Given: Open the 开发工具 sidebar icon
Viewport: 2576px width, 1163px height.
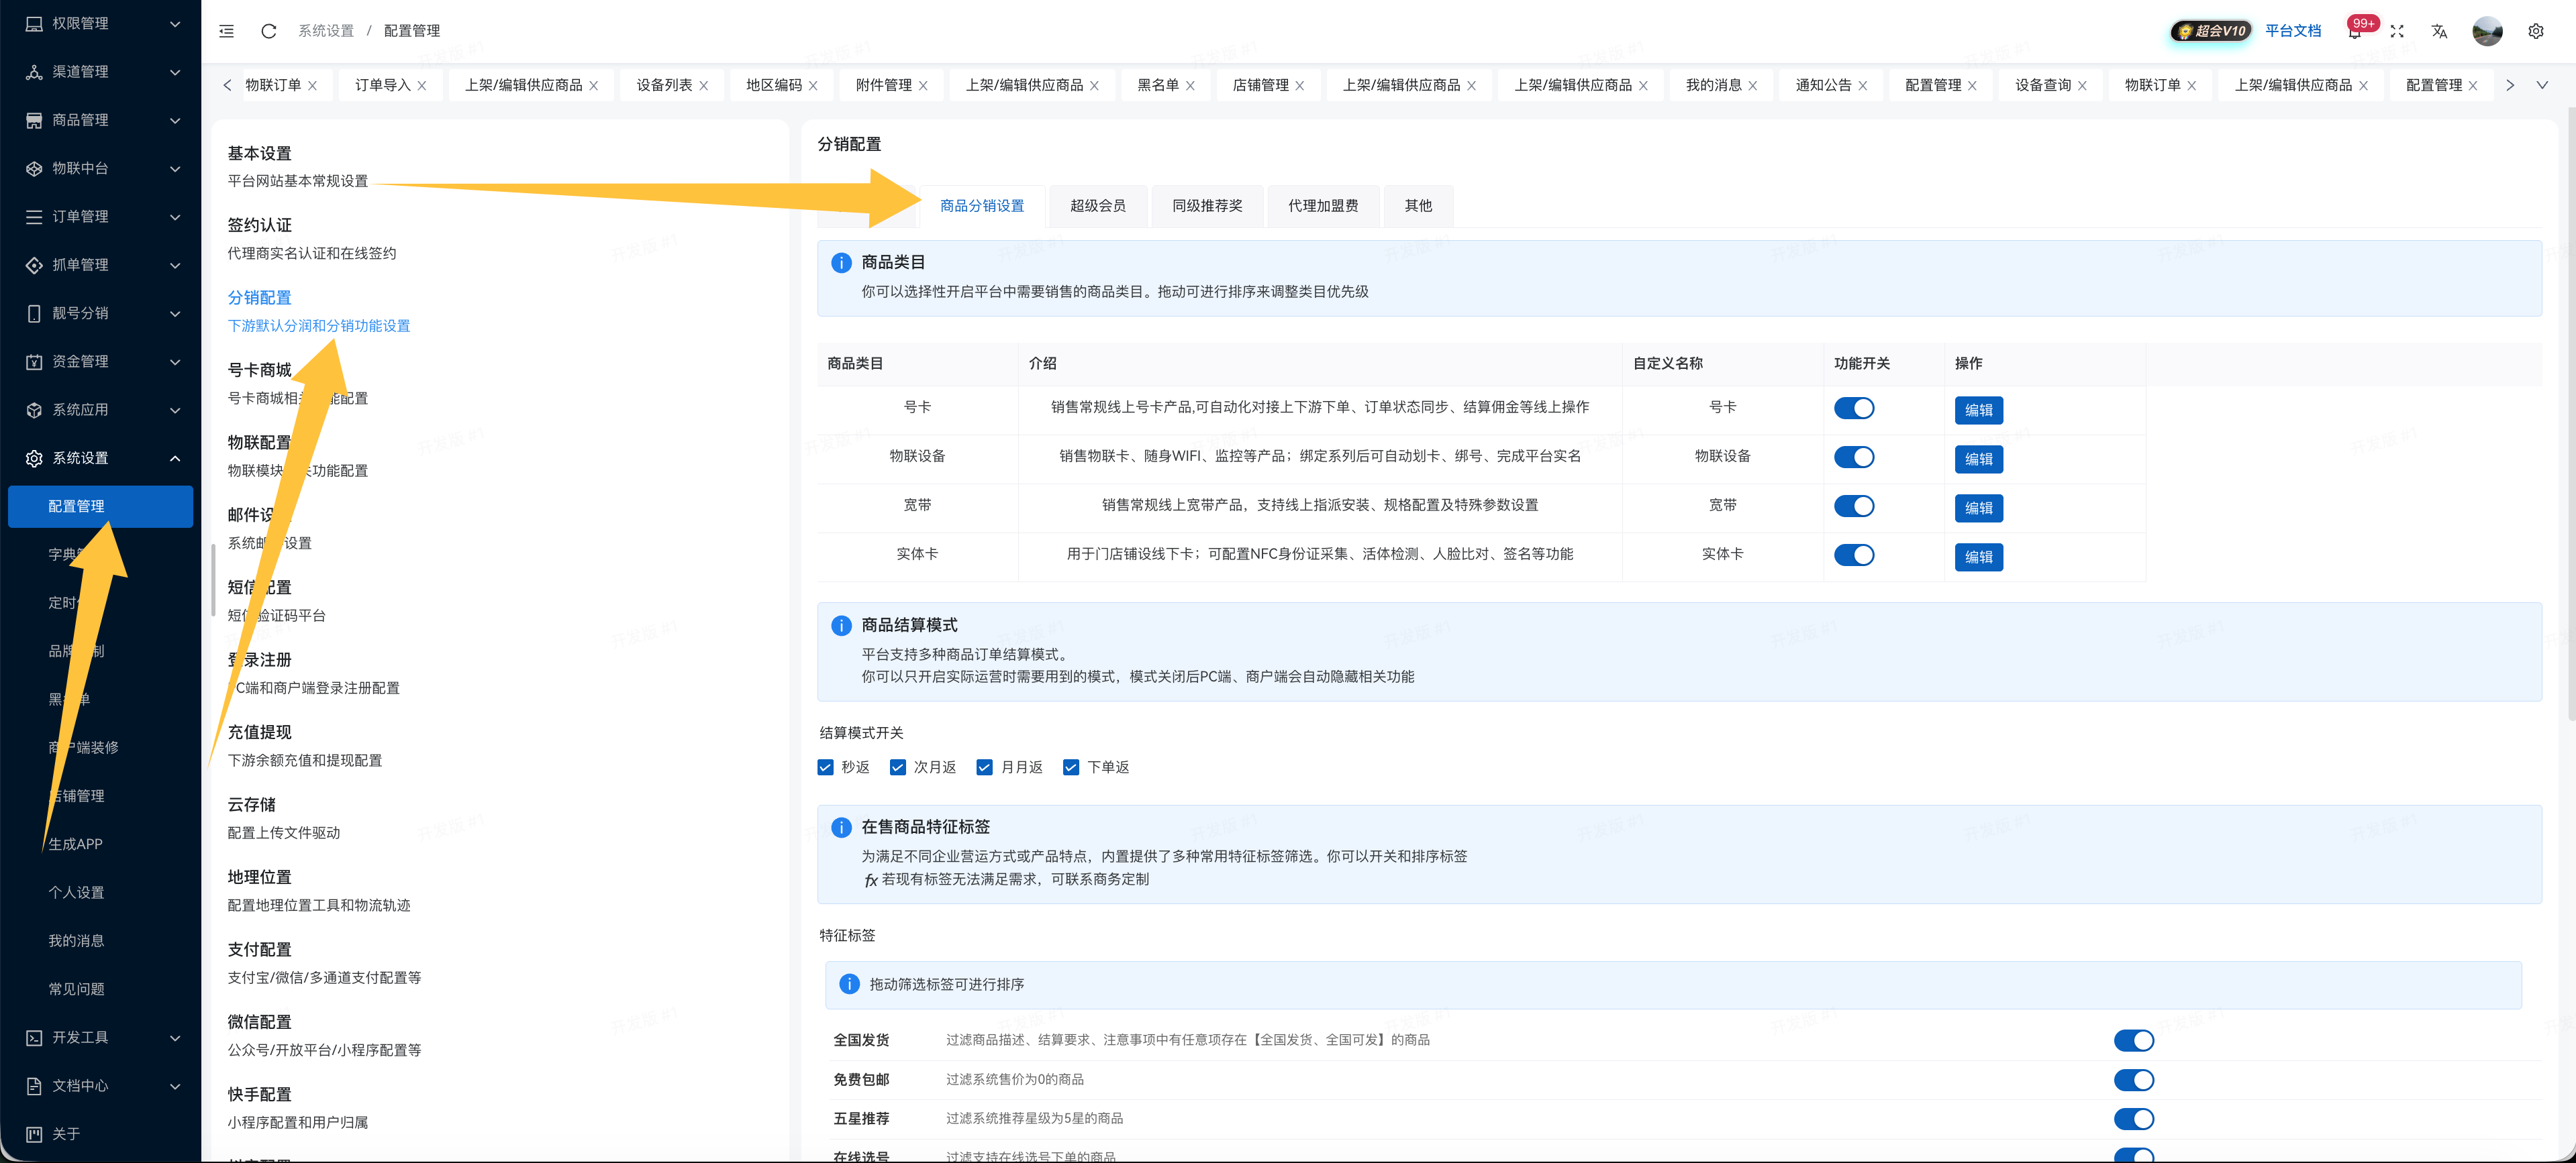Looking at the screenshot, I should coord(33,1037).
